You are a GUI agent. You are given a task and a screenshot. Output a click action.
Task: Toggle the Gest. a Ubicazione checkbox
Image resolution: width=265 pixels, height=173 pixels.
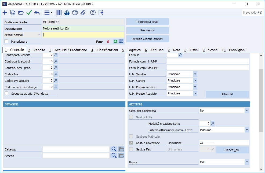tap(131, 143)
